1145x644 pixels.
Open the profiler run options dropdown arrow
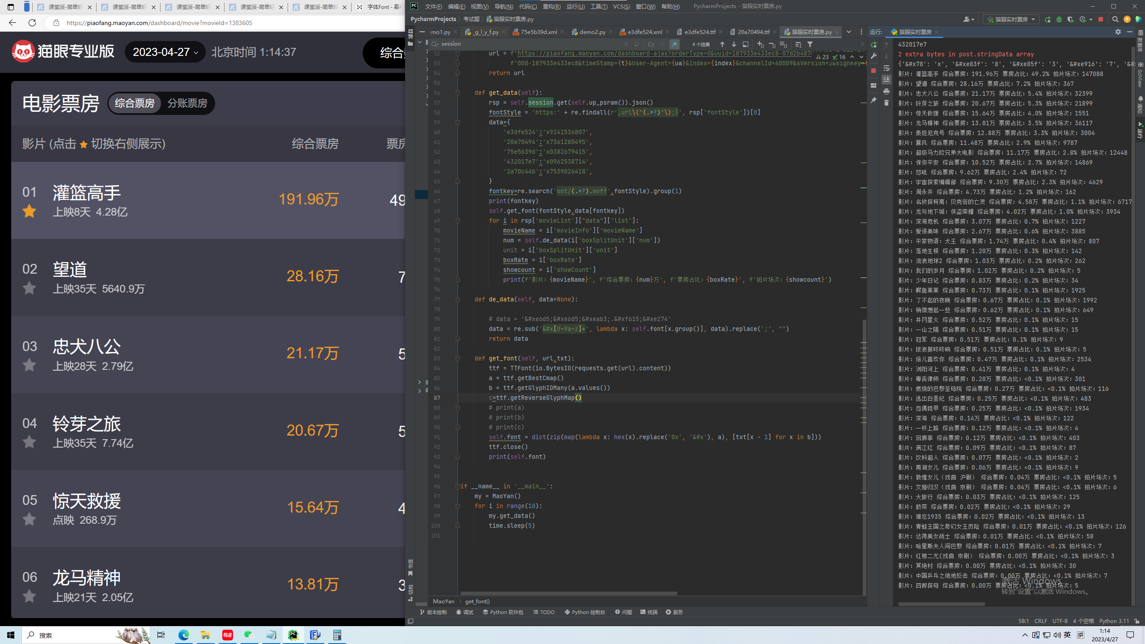tap(1091, 20)
